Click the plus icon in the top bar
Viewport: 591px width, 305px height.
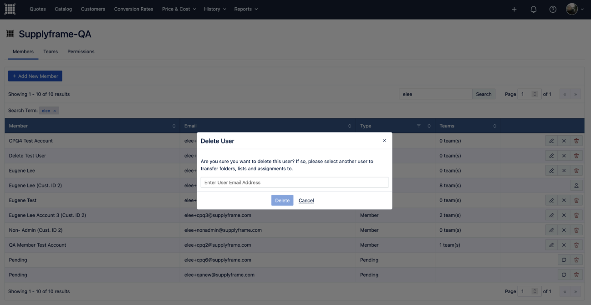[x=514, y=9]
